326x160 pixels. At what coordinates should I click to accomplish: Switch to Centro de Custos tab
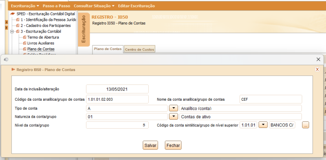139,50
